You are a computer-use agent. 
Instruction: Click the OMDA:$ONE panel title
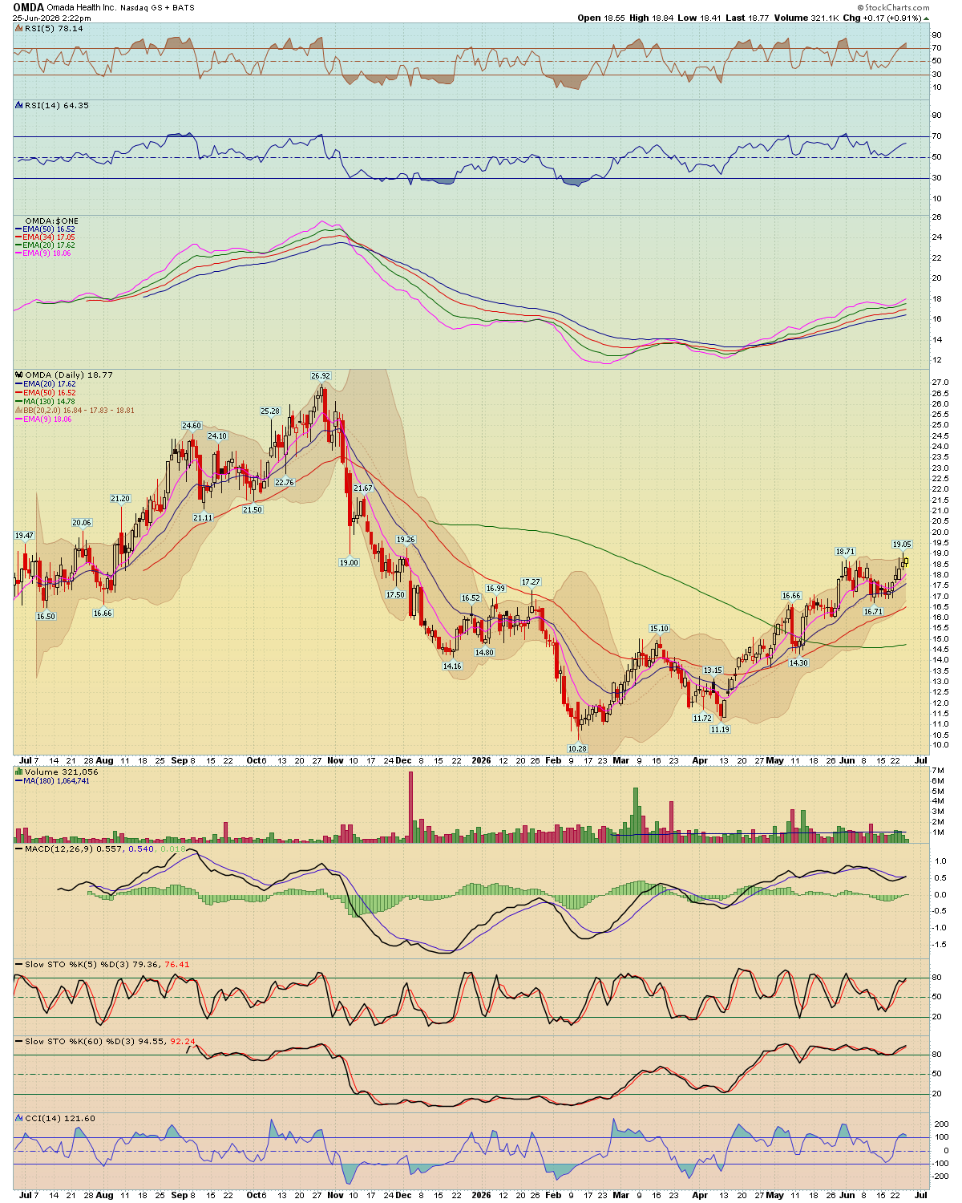(52, 221)
